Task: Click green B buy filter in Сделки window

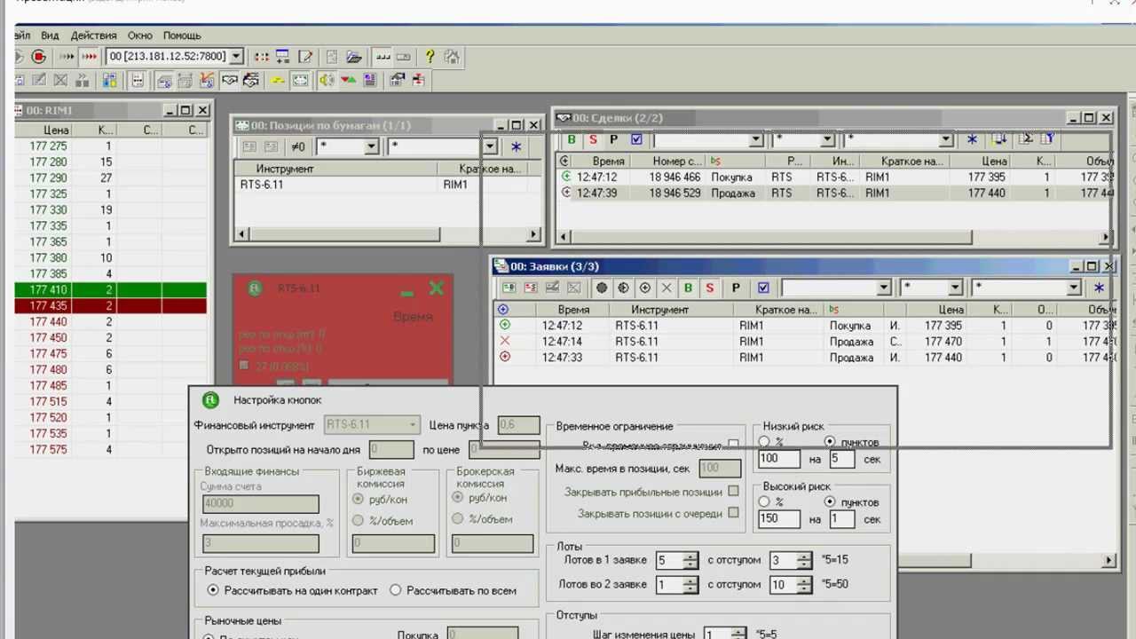Action: (x=572, y=139)
